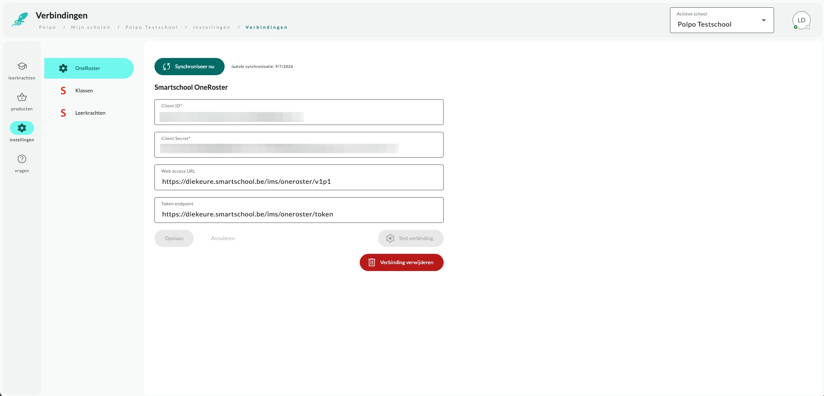Open producten via the basket icon
824x396 pixels.
(x=22, y=97)
